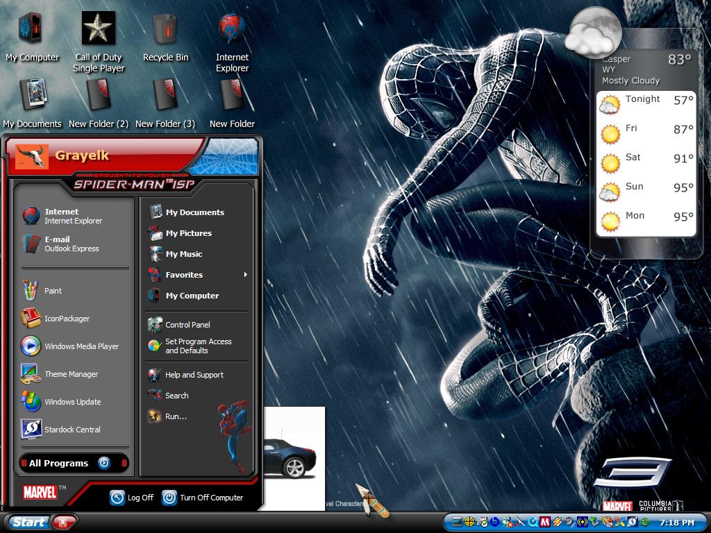This screenshot has height=533, width=711.
Task: Click the Casper WY location text
Action: [616, 64]
